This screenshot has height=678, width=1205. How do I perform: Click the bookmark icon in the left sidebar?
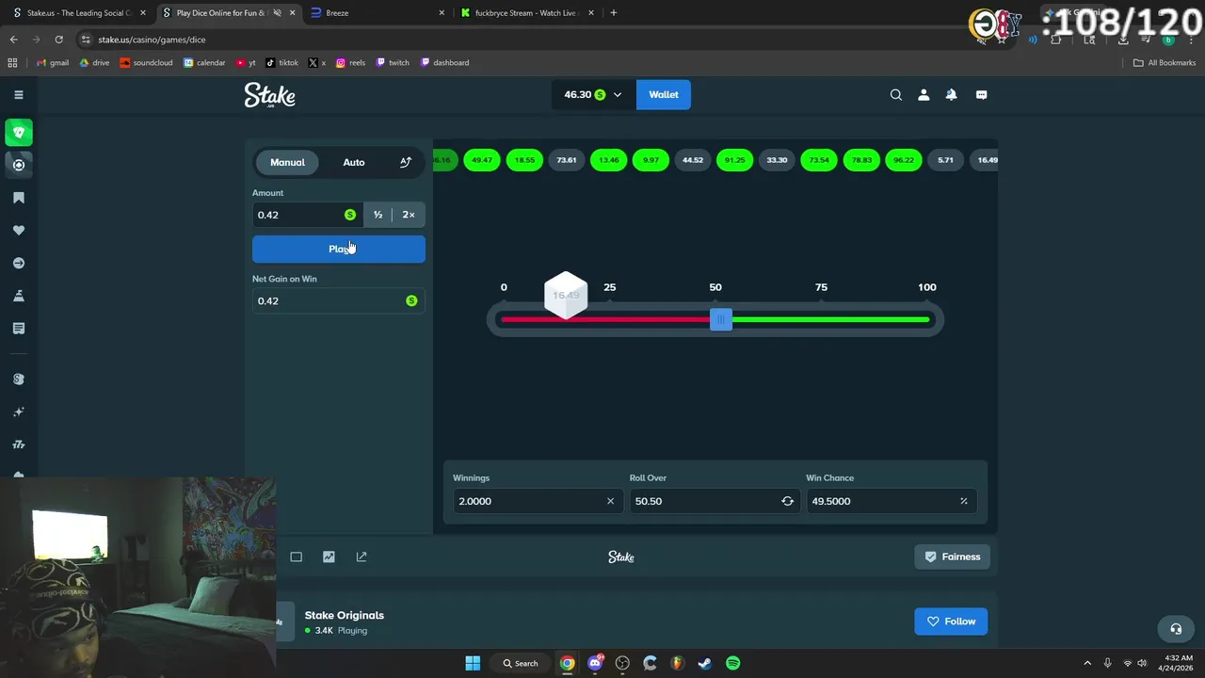pos(18,198)
